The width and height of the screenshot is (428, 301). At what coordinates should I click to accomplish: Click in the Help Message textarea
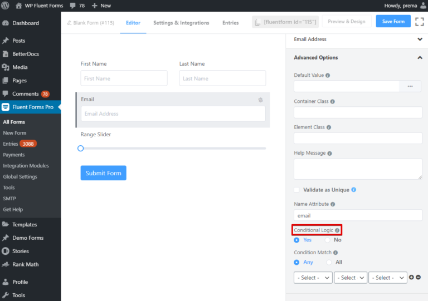[x=358, y=169]
